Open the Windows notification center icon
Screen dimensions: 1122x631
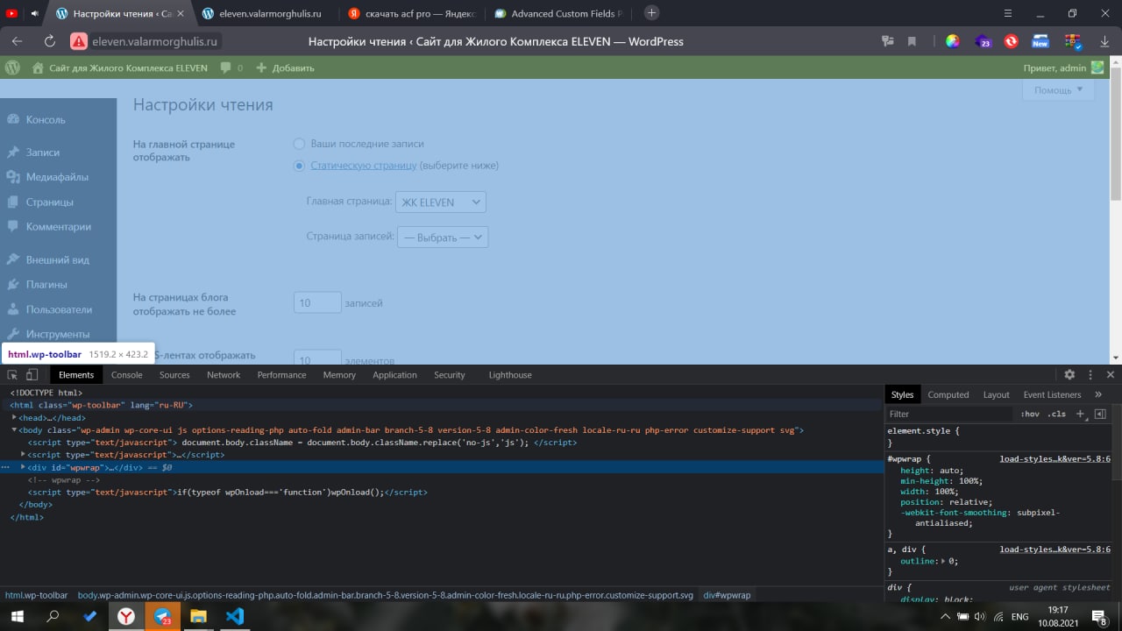(x=1099, y=616)
